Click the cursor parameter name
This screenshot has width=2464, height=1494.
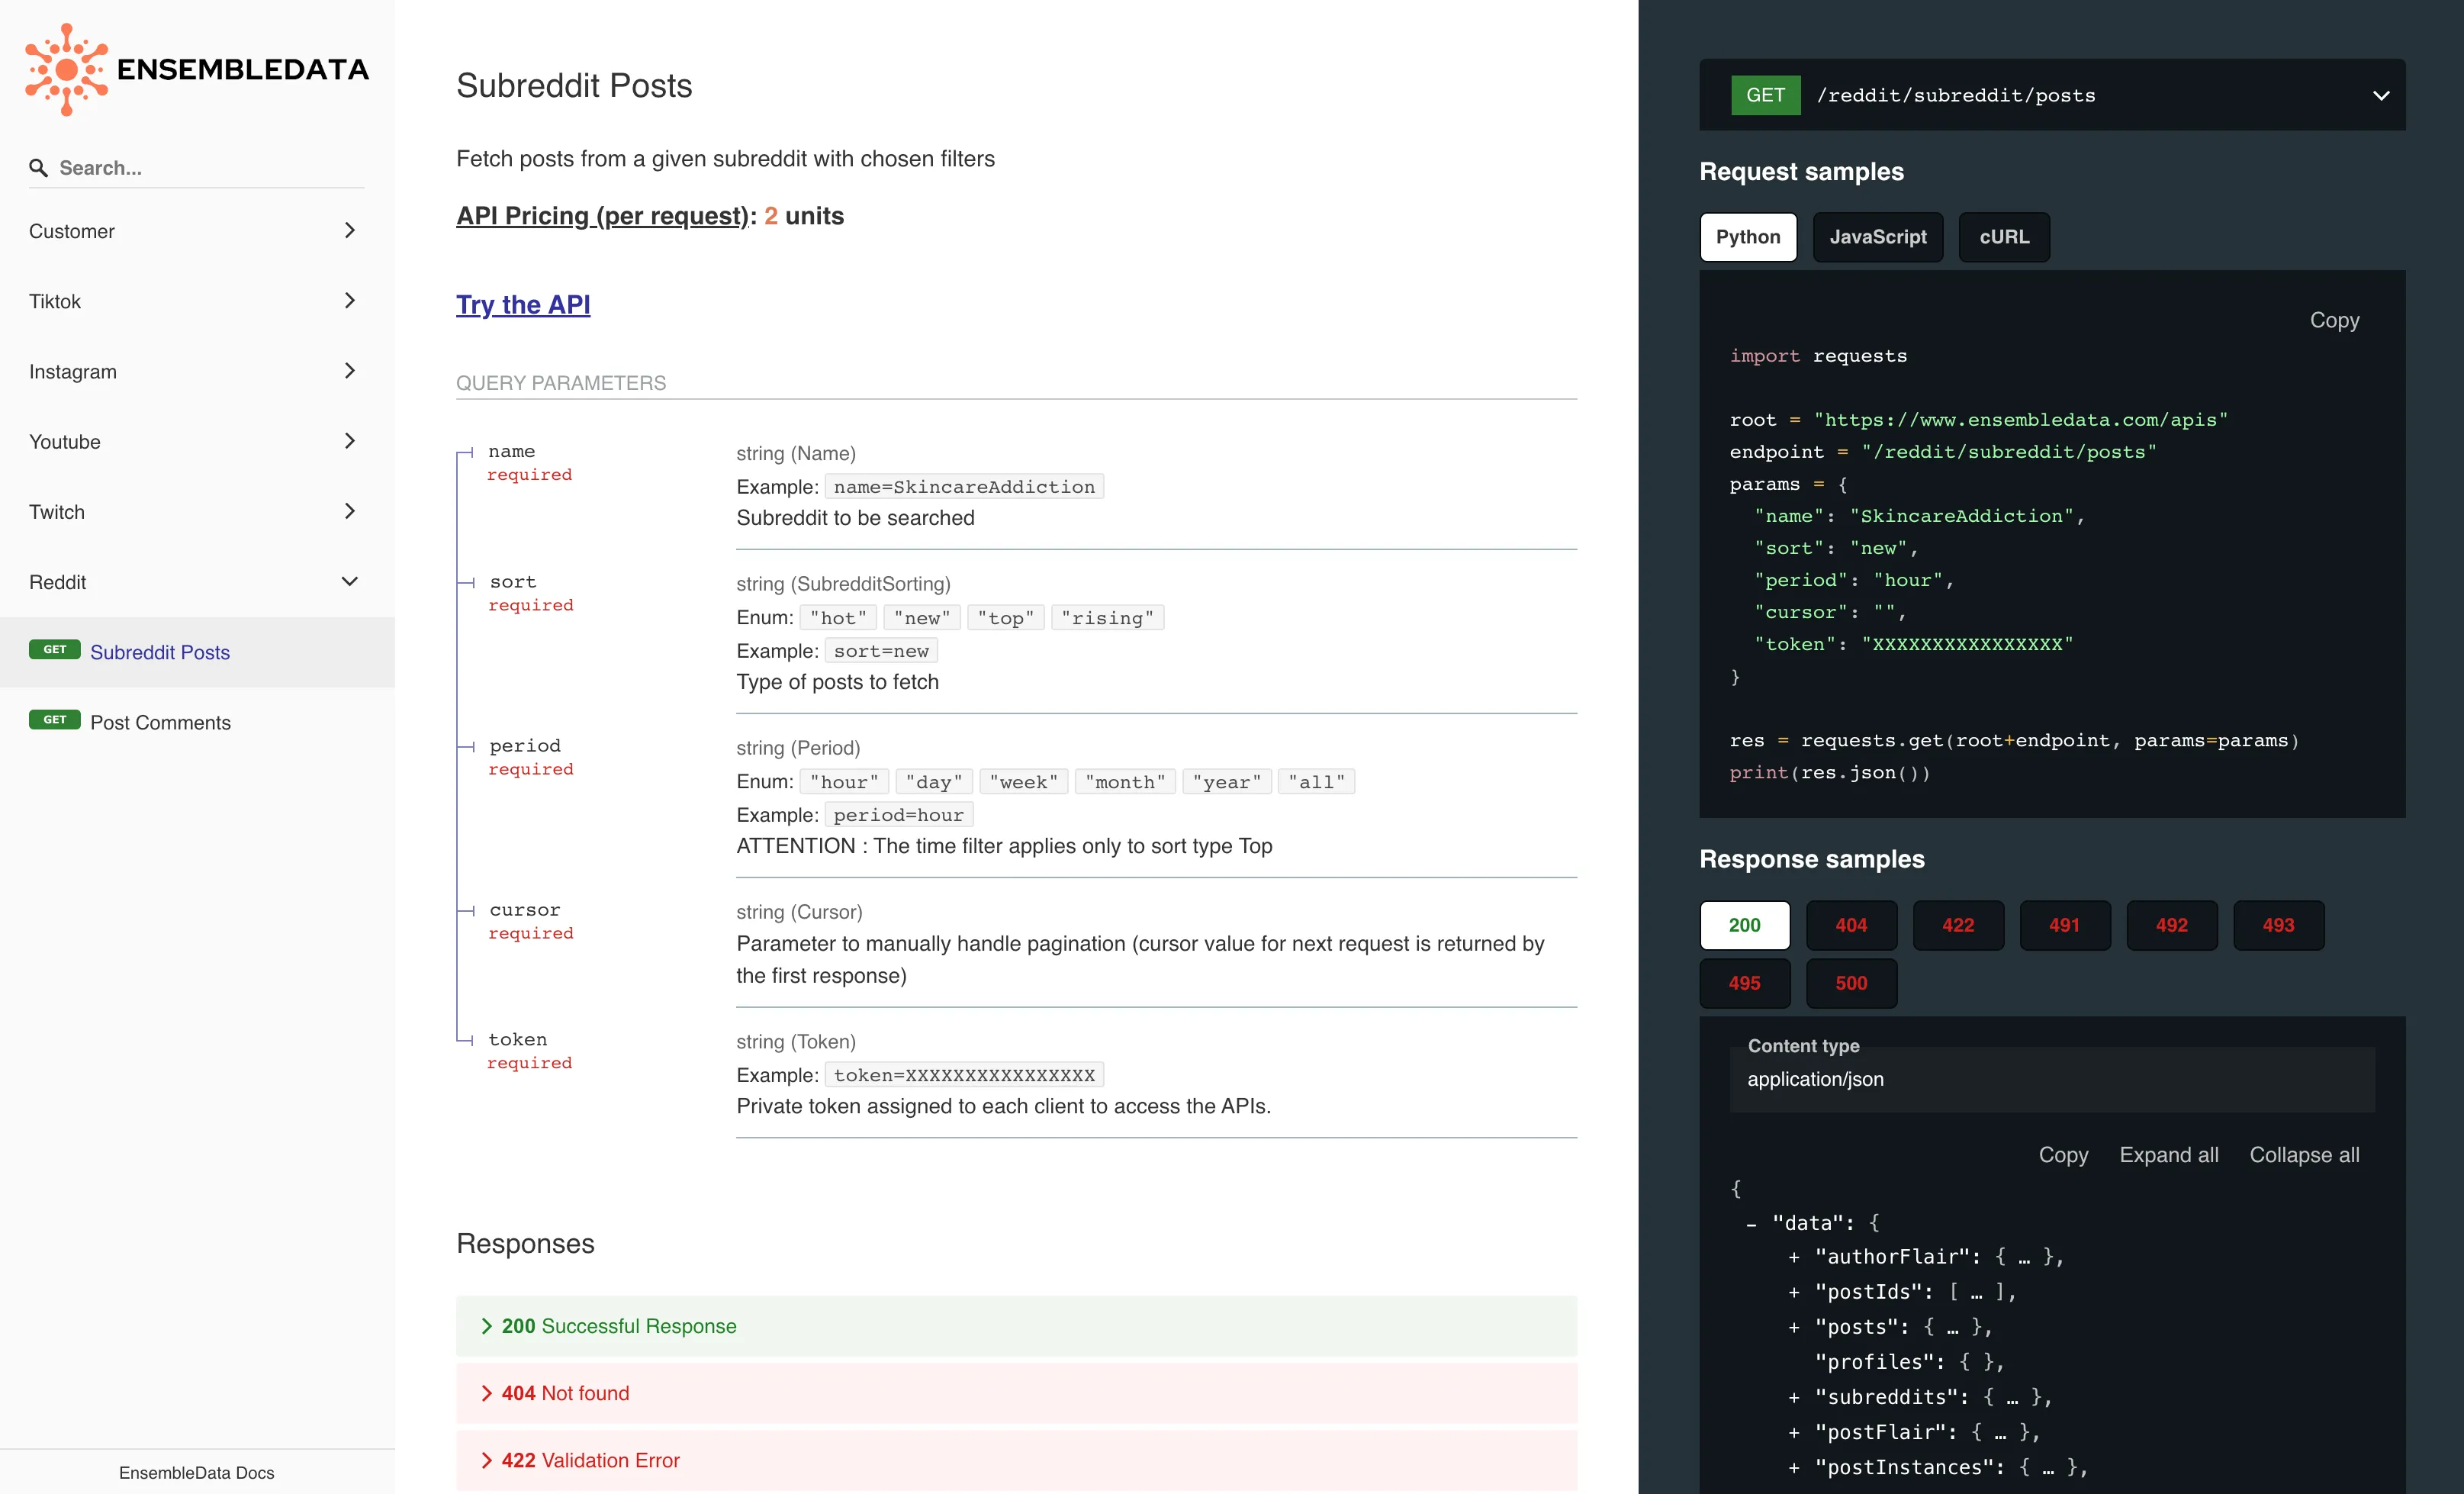525,910
